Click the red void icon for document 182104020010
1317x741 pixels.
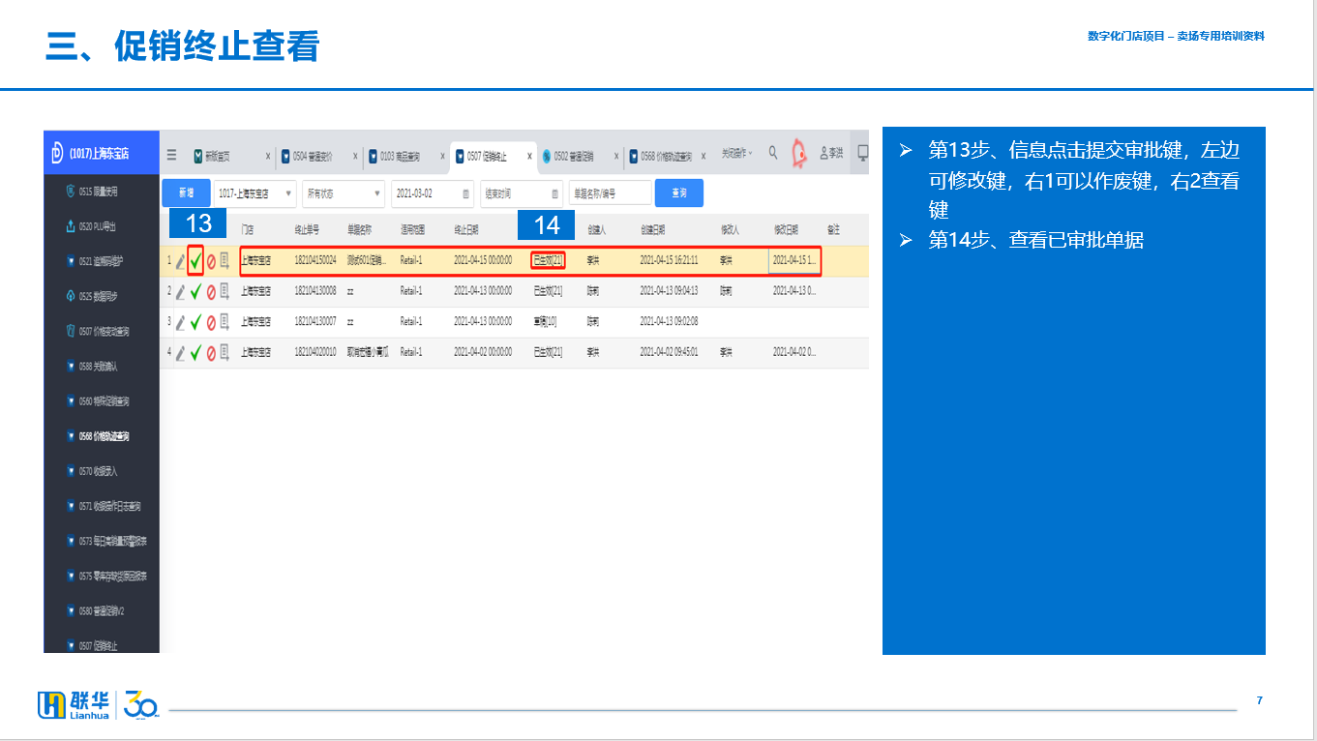[x=211, y=353]
